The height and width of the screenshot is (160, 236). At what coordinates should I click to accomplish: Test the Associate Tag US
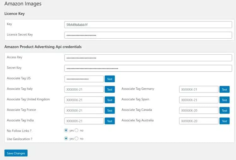(110, 79)
